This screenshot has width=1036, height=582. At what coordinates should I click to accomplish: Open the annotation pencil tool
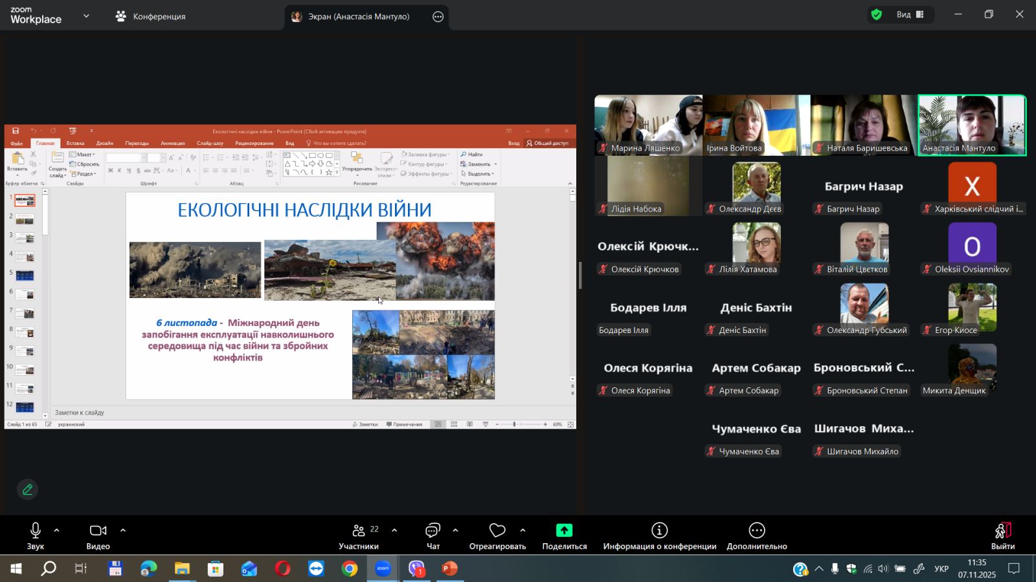[27, 490]
